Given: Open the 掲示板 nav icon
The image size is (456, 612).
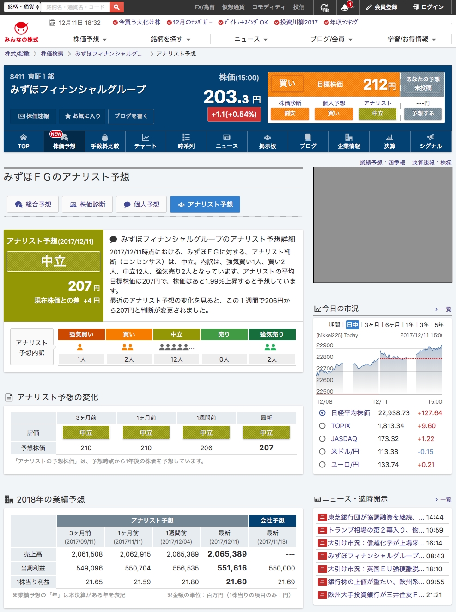Looking at the screenshot, I should [268, 141].
